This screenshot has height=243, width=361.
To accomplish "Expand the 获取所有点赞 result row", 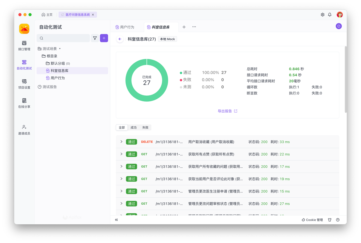I will pyautogui.click(x=122, y=154).
